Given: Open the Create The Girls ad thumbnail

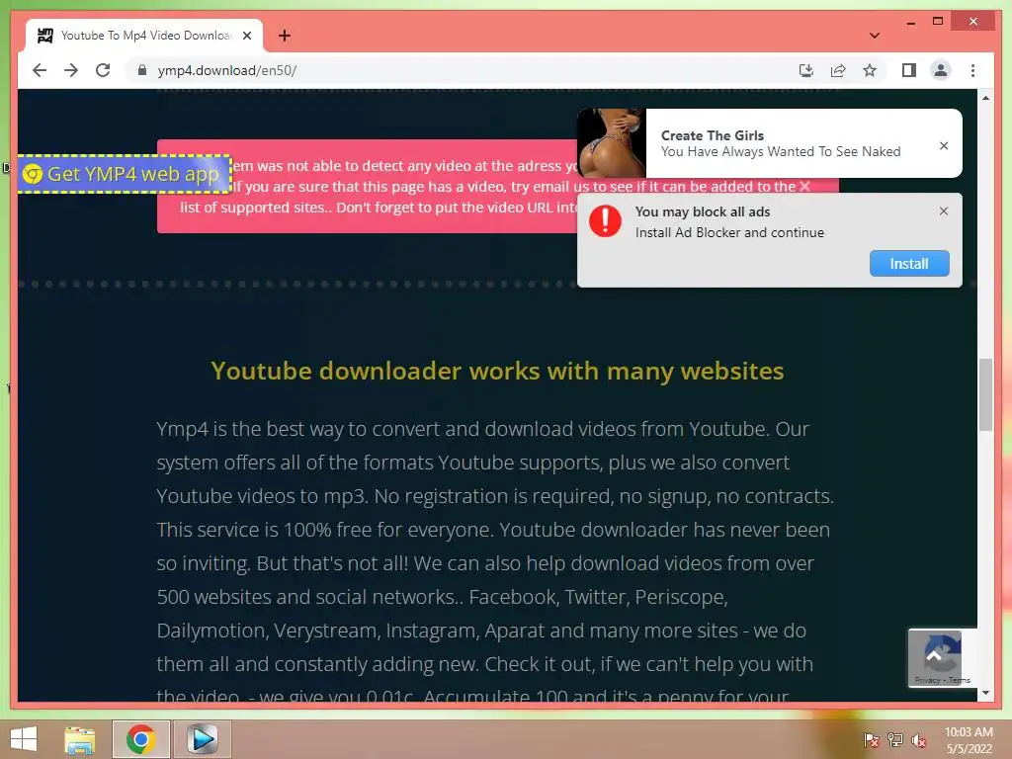Looking at the screenshot, I should 611,143.
